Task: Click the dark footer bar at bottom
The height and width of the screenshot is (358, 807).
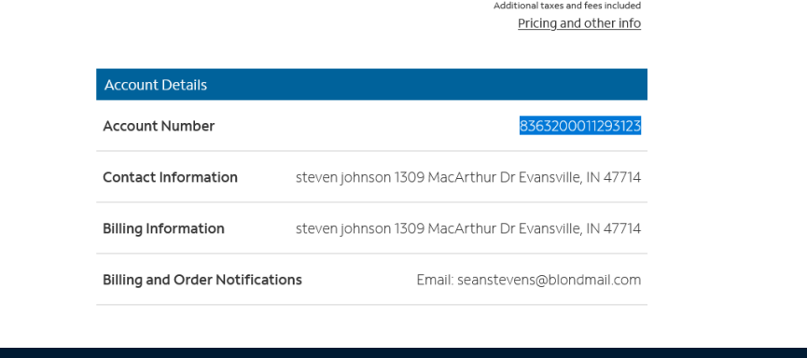Action: (x=403, y=352)
